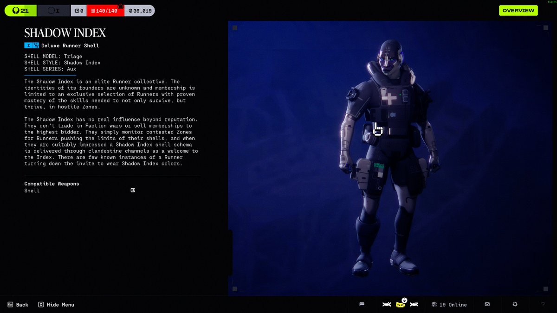Screen dimensions: 557x313
Task: Open the counter showing 0
Action: point(78,10)
